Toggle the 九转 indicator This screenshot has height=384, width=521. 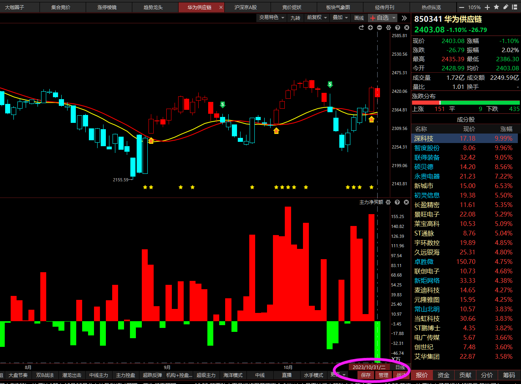pos(295,18)
